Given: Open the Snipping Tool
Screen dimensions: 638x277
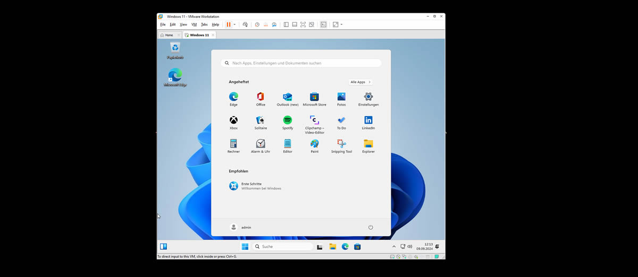Looking at the screenshot, I should coord(341,146).
